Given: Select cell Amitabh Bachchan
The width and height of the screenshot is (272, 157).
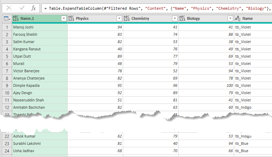Looking at the screenshot, I should pos(40,107).
